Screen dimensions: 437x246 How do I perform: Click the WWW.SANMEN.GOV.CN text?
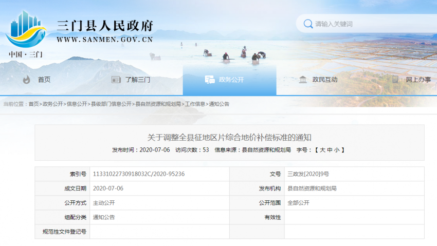pos(105,40)
